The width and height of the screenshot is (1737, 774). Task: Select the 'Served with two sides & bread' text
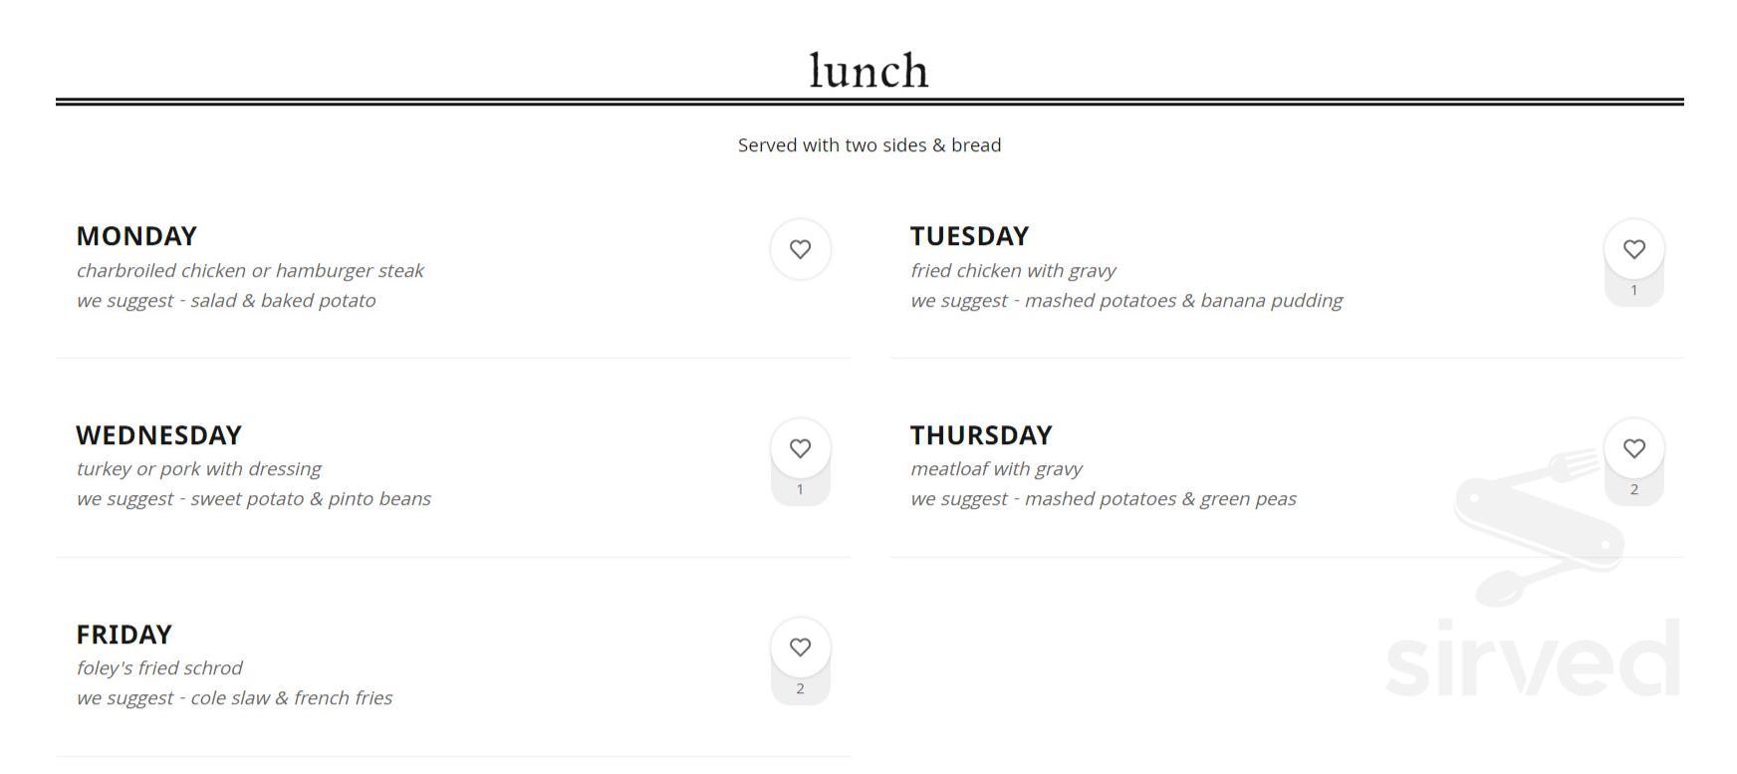868,144
